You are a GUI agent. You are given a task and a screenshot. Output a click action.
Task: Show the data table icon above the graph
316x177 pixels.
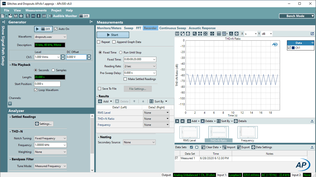pyautogui.click(x=219, y=34)
